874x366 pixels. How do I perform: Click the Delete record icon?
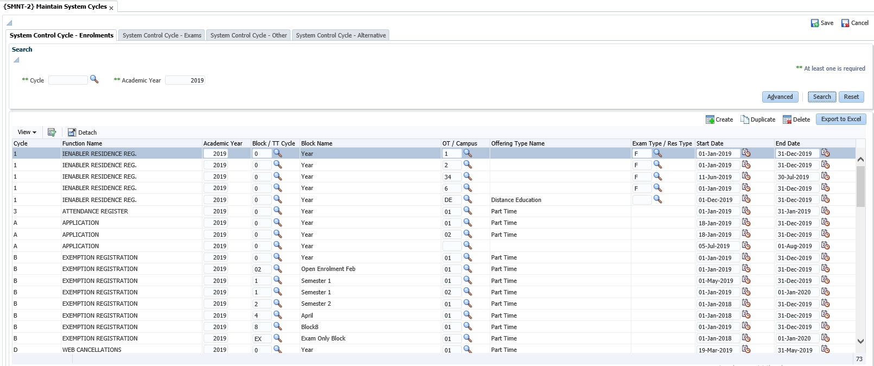787,119
